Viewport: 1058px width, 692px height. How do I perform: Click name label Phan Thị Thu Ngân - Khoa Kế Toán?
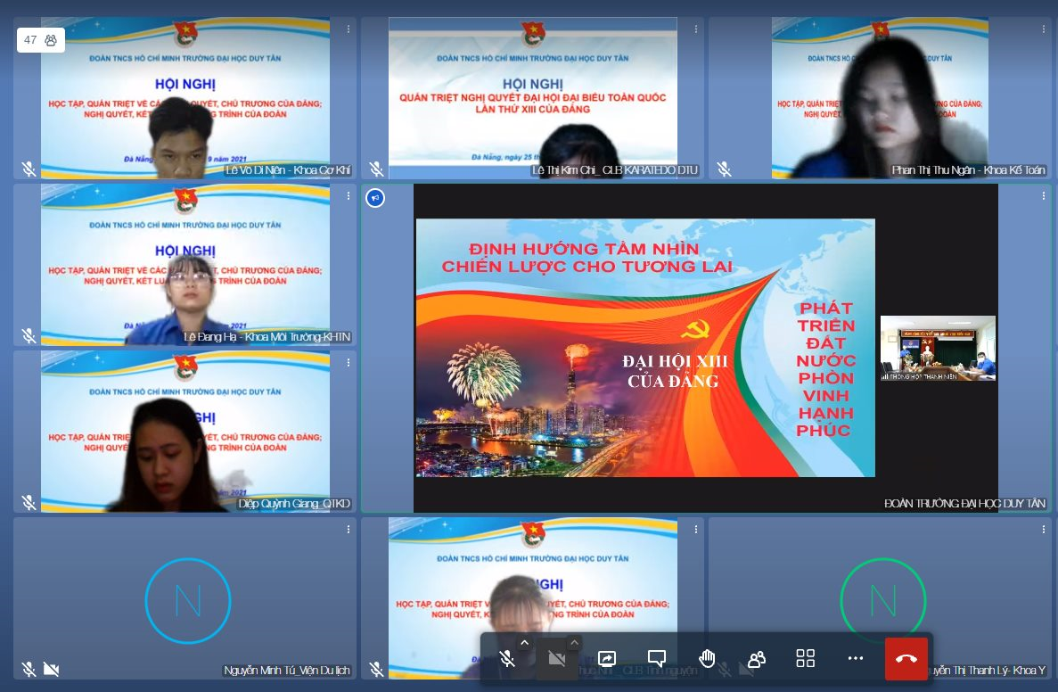pos(968,170)
